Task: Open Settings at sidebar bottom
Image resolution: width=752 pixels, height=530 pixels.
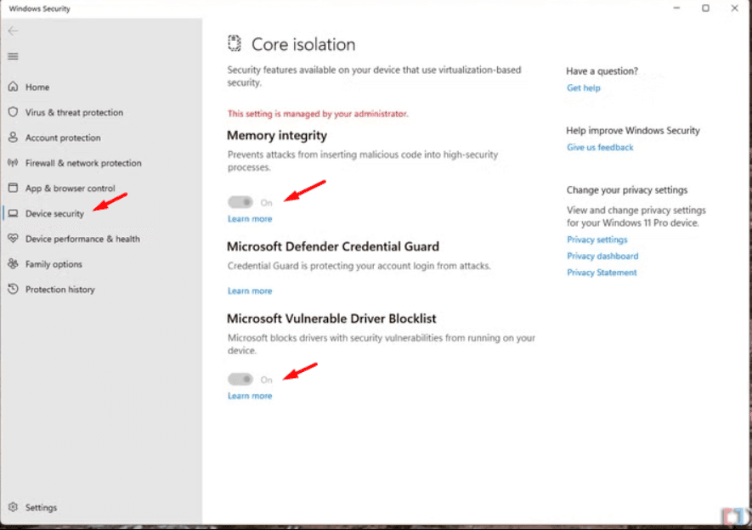Action: tap(42, 507)
